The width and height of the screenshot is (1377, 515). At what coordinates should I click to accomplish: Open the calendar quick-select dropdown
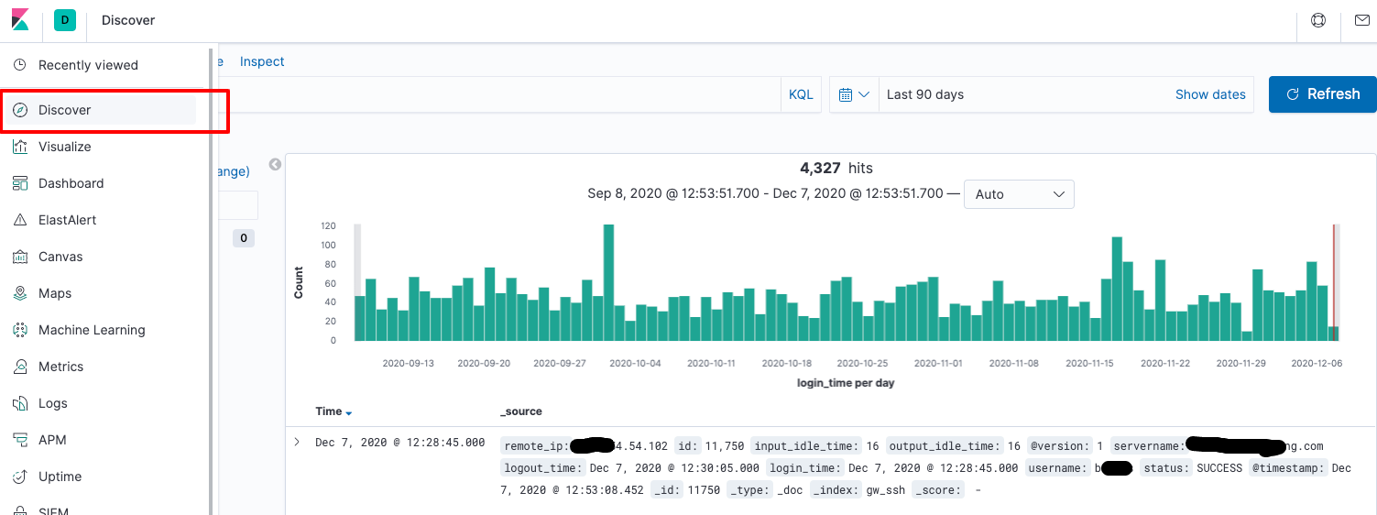click(853, 94)
